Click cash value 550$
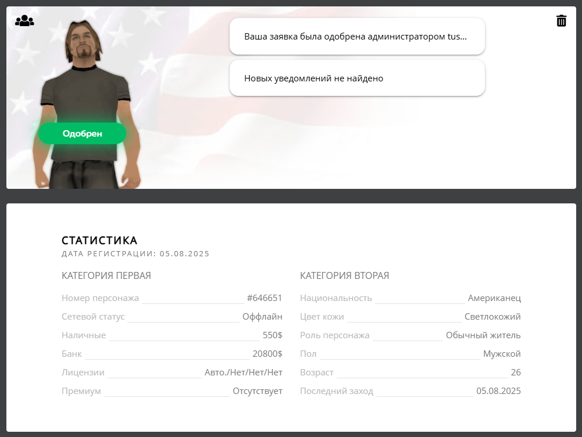The width and height of the screenshot is (582, 437). point(273,335)
